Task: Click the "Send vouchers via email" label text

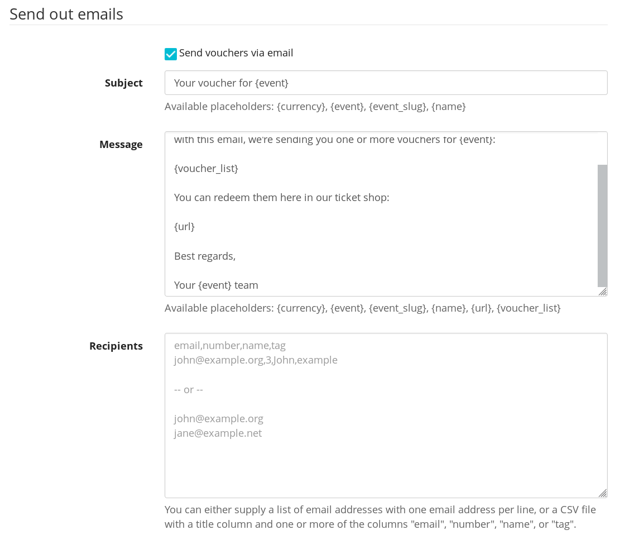Action: [x=235, y=53]
